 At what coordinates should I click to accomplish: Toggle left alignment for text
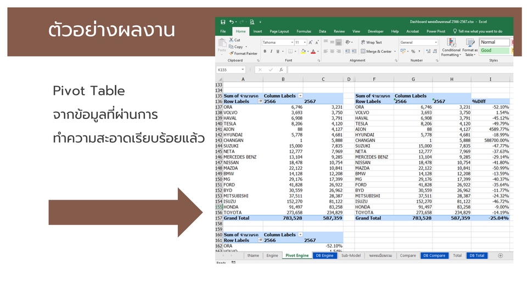[326, 52]
